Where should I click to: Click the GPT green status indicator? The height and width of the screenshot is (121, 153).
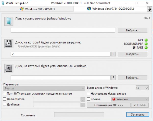pos(146,40)
